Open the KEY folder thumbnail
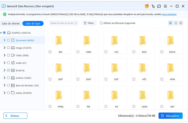This screenshot has width=188, height=123. tap(170, 96)
